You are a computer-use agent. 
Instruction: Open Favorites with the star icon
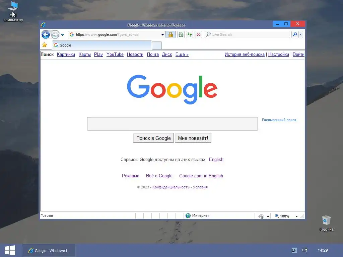coord(45,45)
